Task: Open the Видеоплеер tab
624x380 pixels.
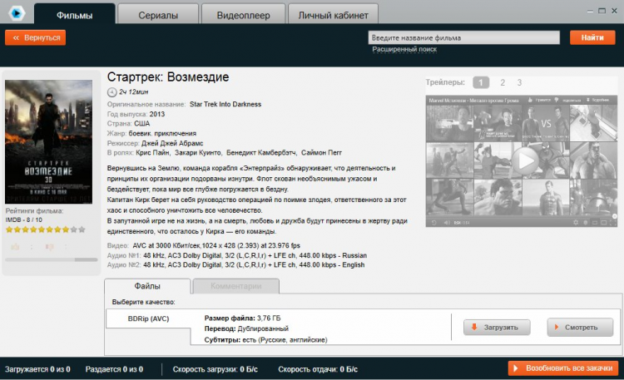Action: 243,15
